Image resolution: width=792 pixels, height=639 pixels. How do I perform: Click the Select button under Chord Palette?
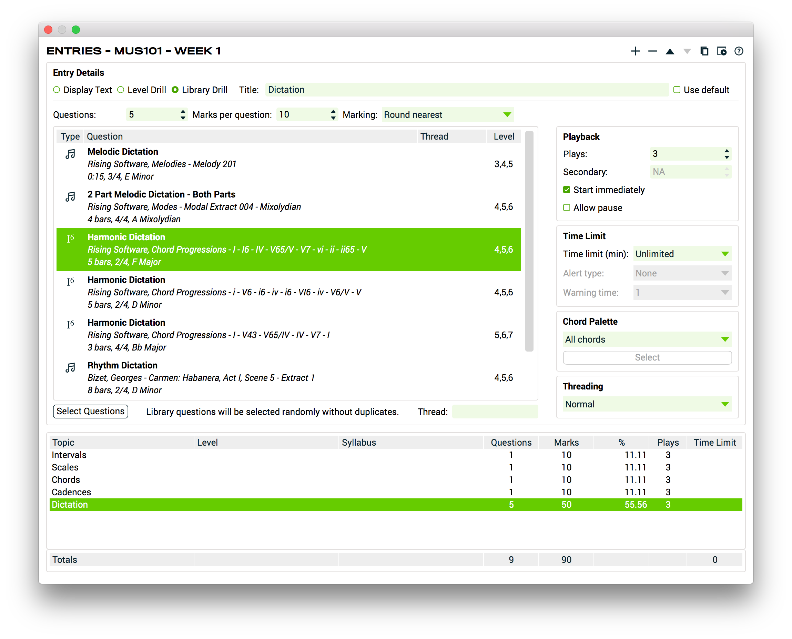tap(647, 357)
